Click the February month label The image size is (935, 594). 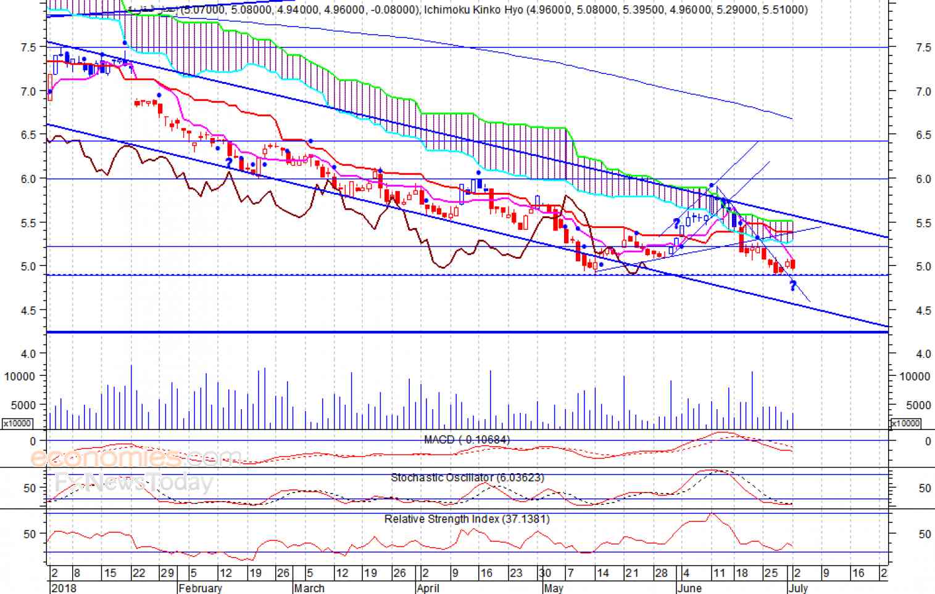tap(199, 588)
